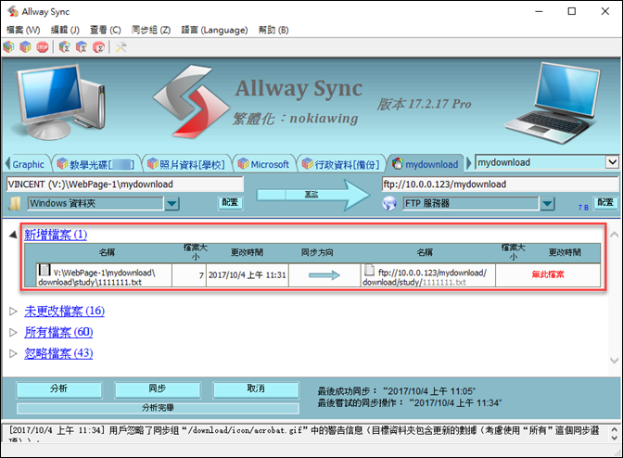Viewport: 623px width, 458px height.
Task: Click file list scrollbar down arrow
Action: click(x=615, y=361)
